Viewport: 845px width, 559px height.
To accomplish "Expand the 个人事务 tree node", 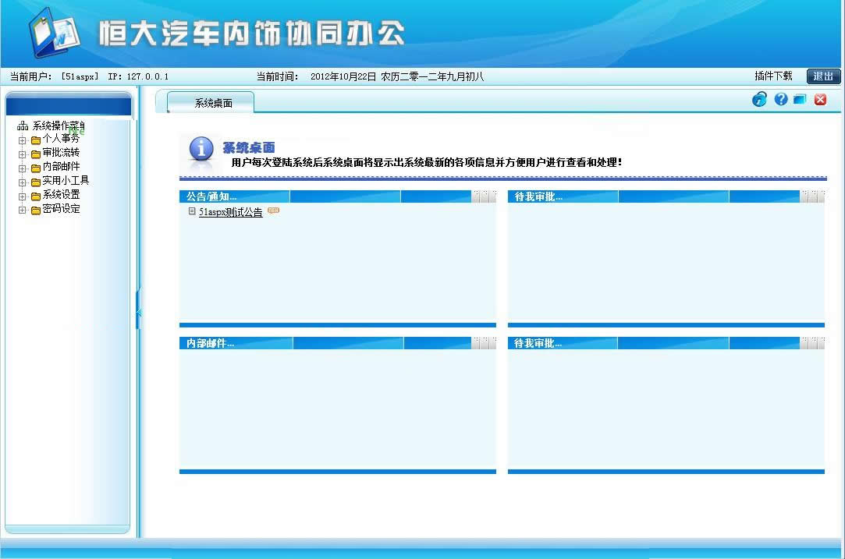I will [22, 140].
